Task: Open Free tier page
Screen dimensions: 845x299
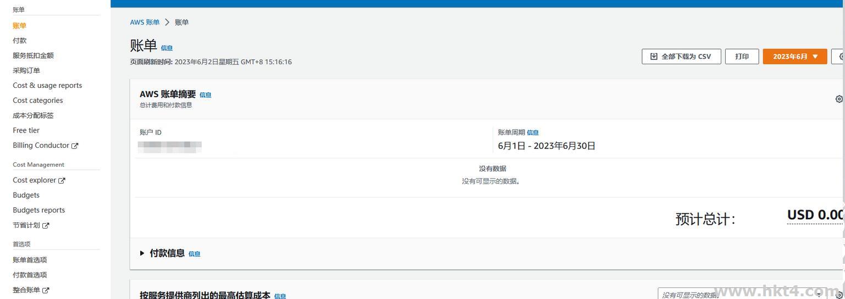Action: [26, 130]
